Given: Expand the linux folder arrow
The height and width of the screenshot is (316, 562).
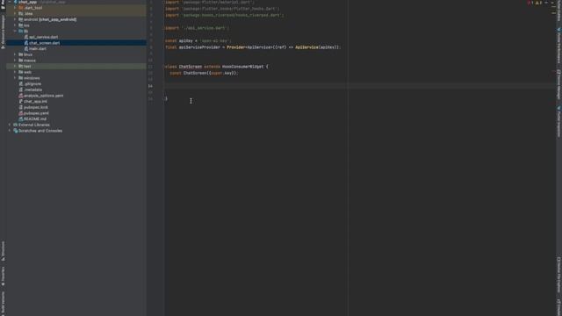Looking at the screenshot, I should click(15, 54).
